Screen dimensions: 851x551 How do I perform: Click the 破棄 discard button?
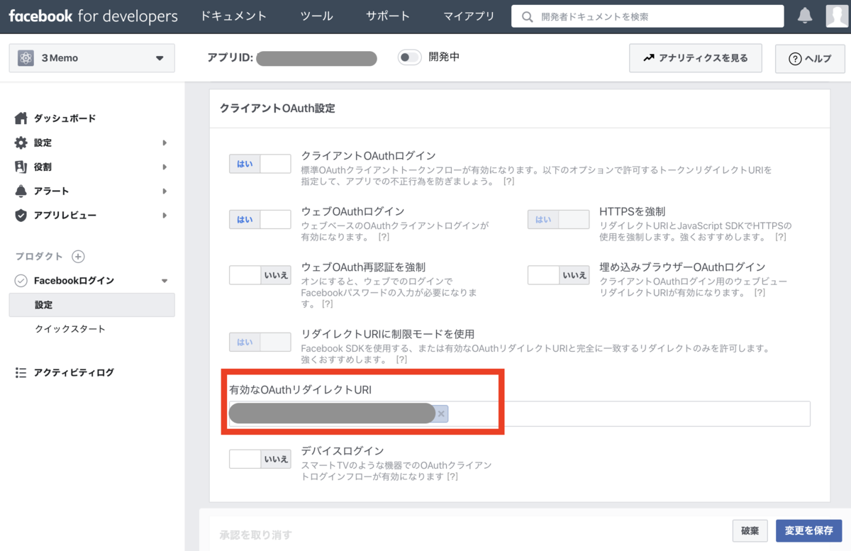tap(750, 530)
